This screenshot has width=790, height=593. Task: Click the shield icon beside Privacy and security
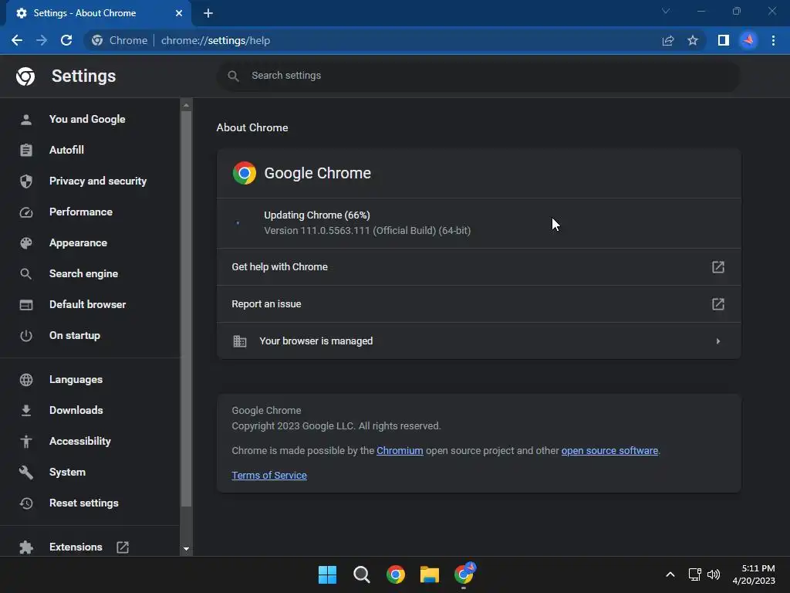point(26,181)
